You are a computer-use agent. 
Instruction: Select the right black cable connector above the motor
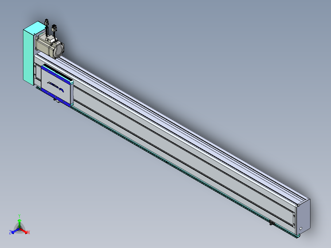(54, 28)
